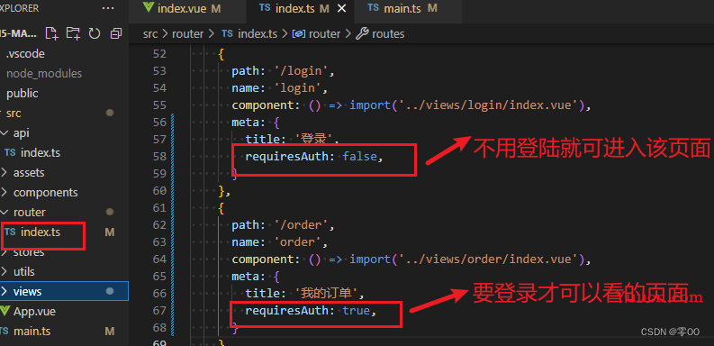Collapse all folders in Explorer
The width and height of the screenshot is (714, 346).
[116, 33]
